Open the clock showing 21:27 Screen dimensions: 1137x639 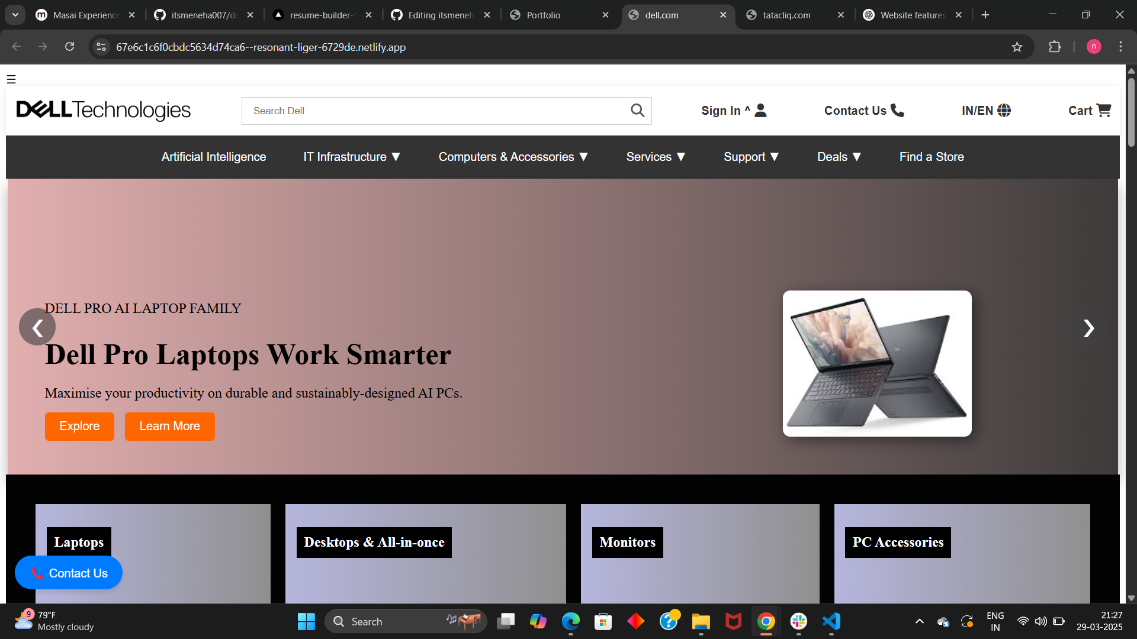coord(1100,621)
